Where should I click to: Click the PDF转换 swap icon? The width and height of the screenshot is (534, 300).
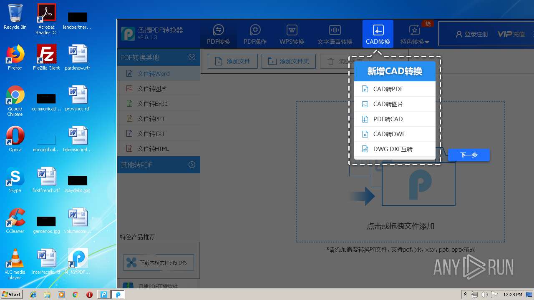pyautogui.click(x=218, y=30)
